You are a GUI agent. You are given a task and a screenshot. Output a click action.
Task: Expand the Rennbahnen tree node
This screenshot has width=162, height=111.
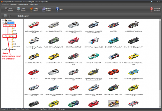coord(3,49)
